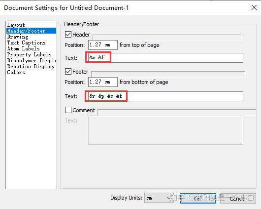Open Colors settings category
This screenshot has width=261, height=209.
[31, 72]
